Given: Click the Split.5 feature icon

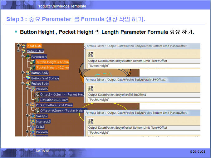Looking at the screenshot, I should (x=32, y=126).
